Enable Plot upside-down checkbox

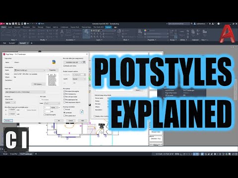click(64, 116)
